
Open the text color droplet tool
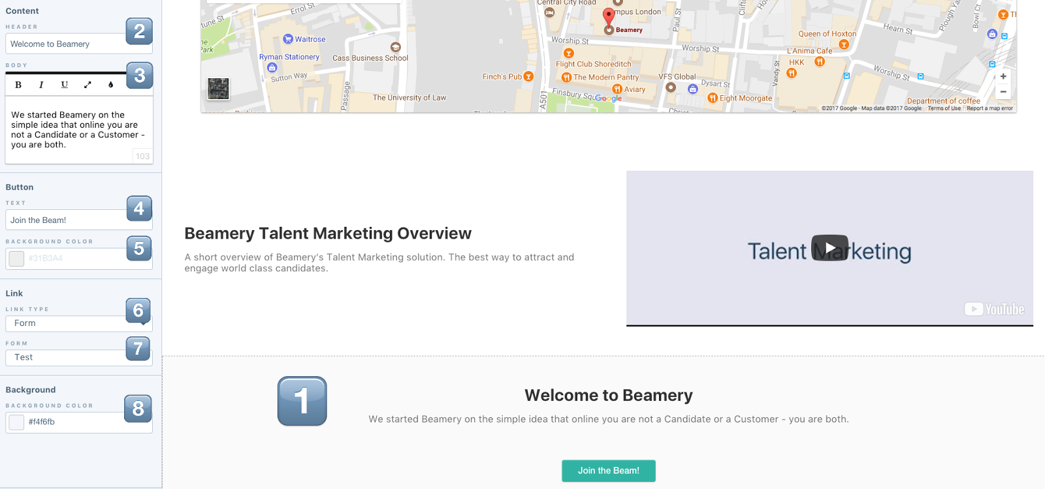[x=110, y=85]
